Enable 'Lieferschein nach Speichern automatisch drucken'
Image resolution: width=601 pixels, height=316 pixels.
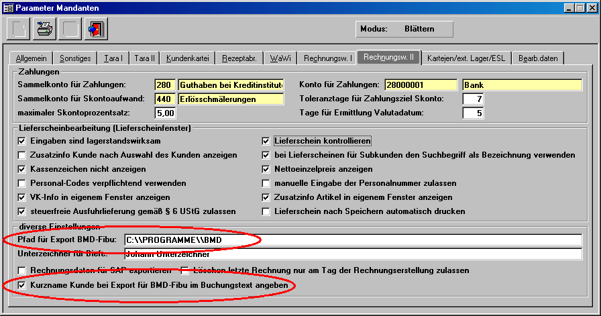click(266, 211)
